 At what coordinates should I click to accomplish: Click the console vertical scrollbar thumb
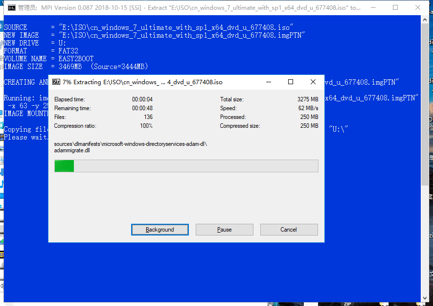pos(425,104)
